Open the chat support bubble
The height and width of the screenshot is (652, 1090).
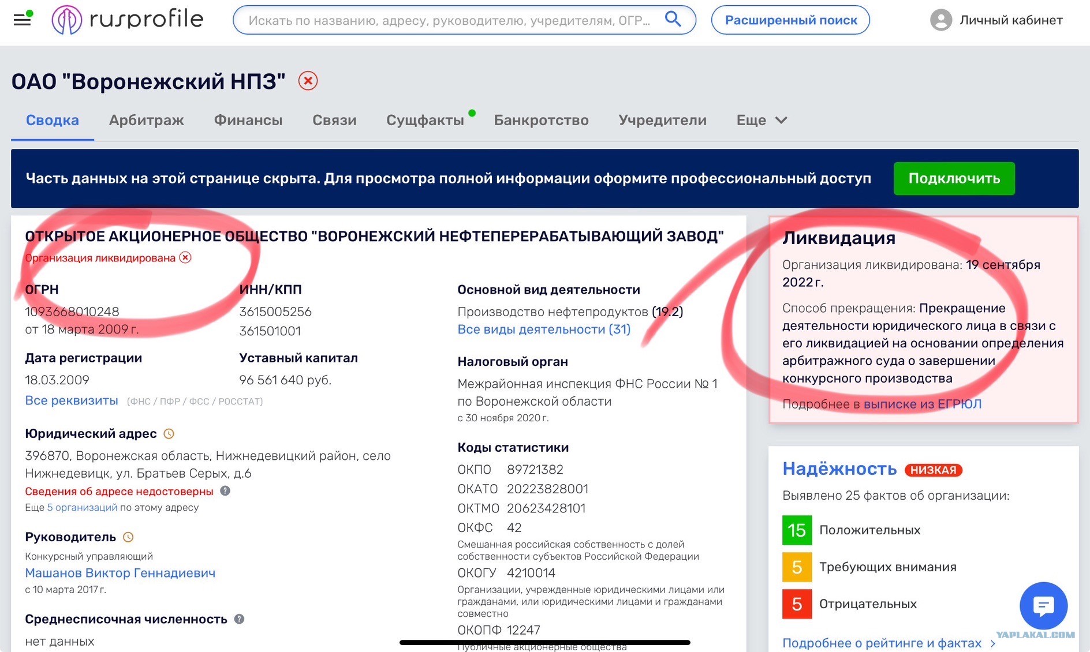(x=1043, y=605)
